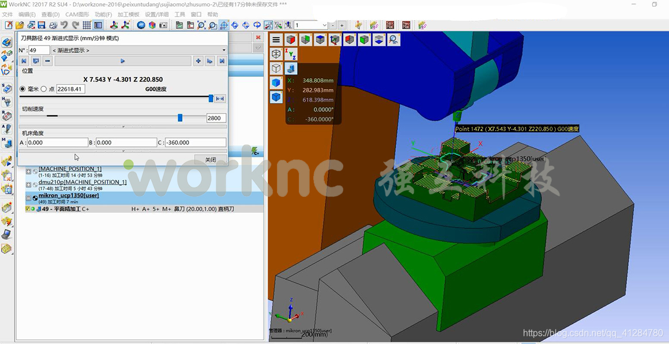Open the 加工模板 menu
The image size is (669, 344).
point(128,14)
